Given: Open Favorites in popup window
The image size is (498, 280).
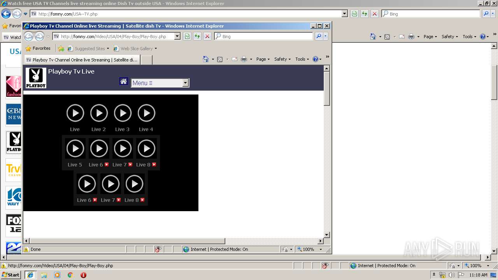Looking at the screenshot, I should (38, 49).
